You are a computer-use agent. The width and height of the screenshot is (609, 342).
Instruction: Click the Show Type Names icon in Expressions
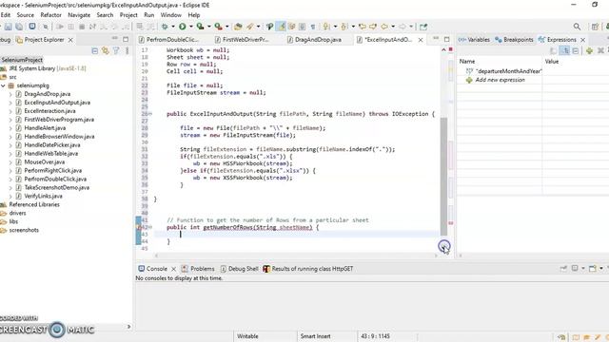tap(554, 50)
